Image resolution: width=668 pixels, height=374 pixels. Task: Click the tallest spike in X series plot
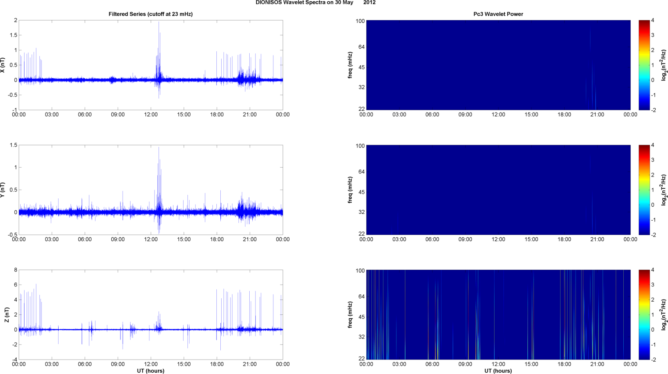coord(159,23)
